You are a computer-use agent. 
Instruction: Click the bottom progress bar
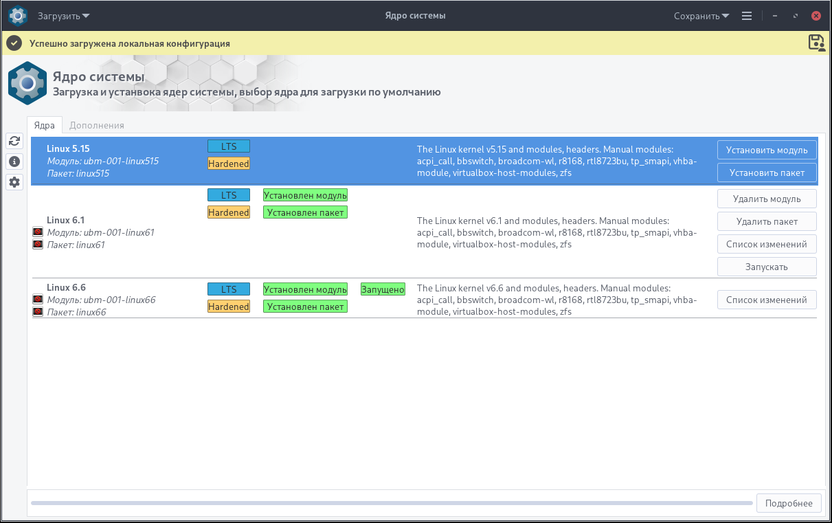coord(392,504)
